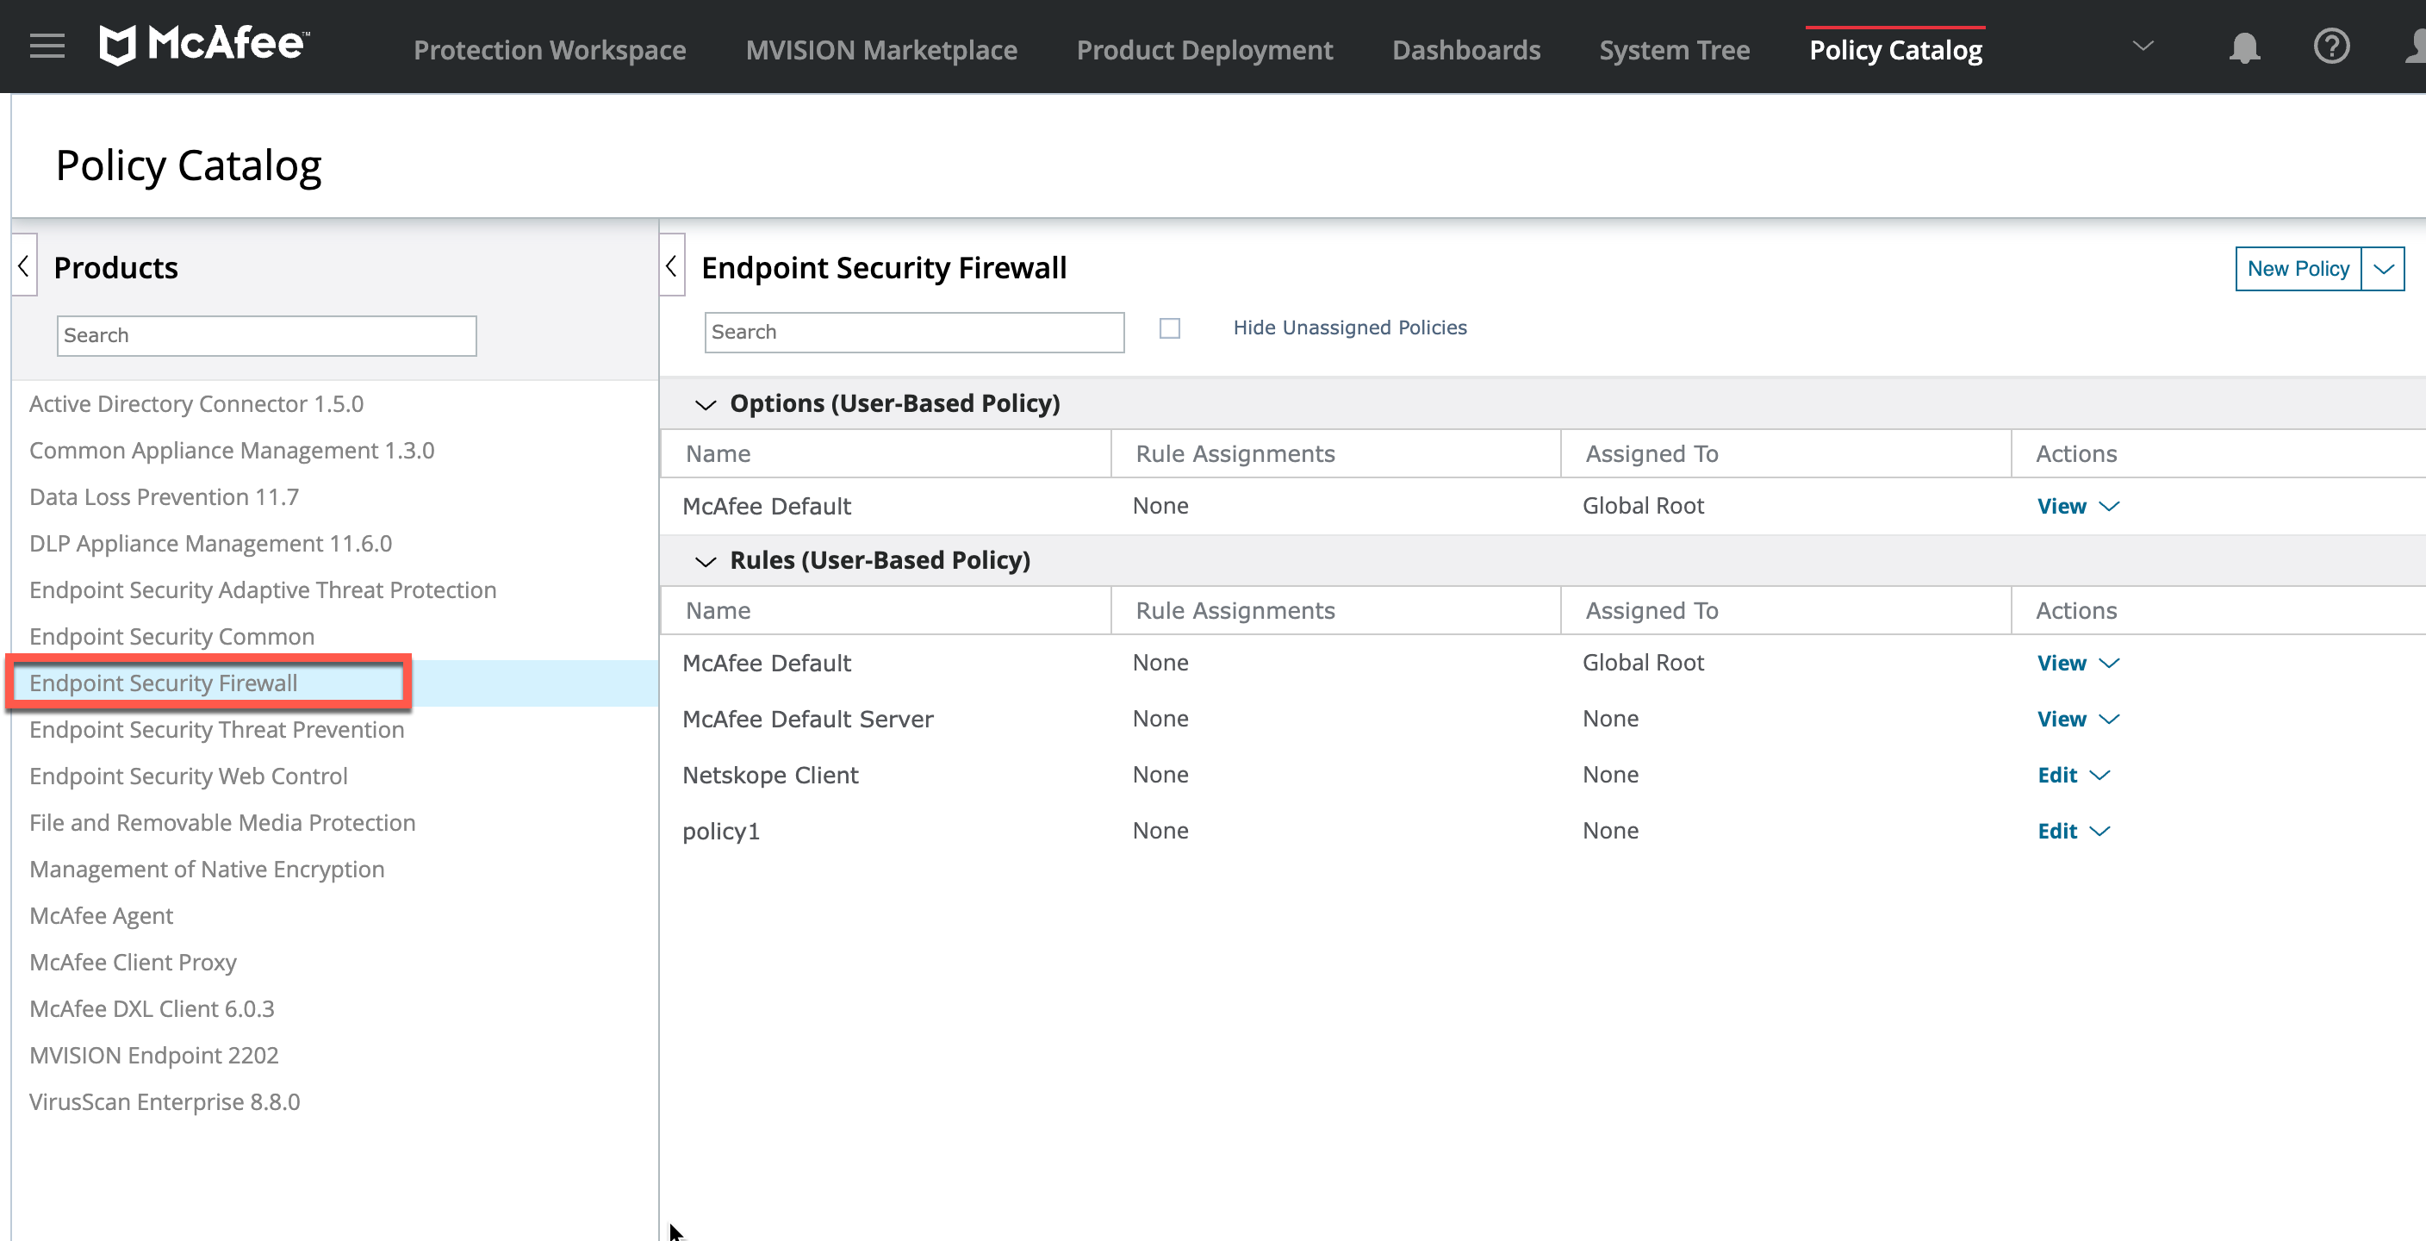2426x1241 pixels.
Task: Click the policies search field
Action: pyautogui.click(x=912, y=332)
